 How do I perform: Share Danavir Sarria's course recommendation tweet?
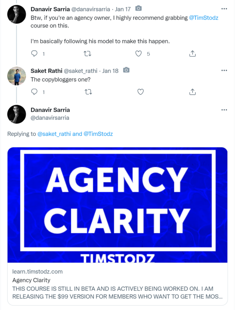192,54
